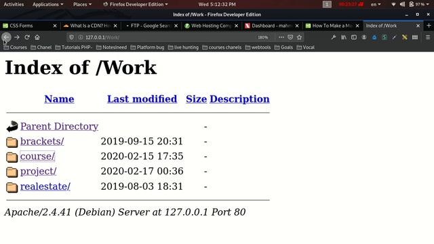Click the network wifi tray icon

[x=393, y=5]
